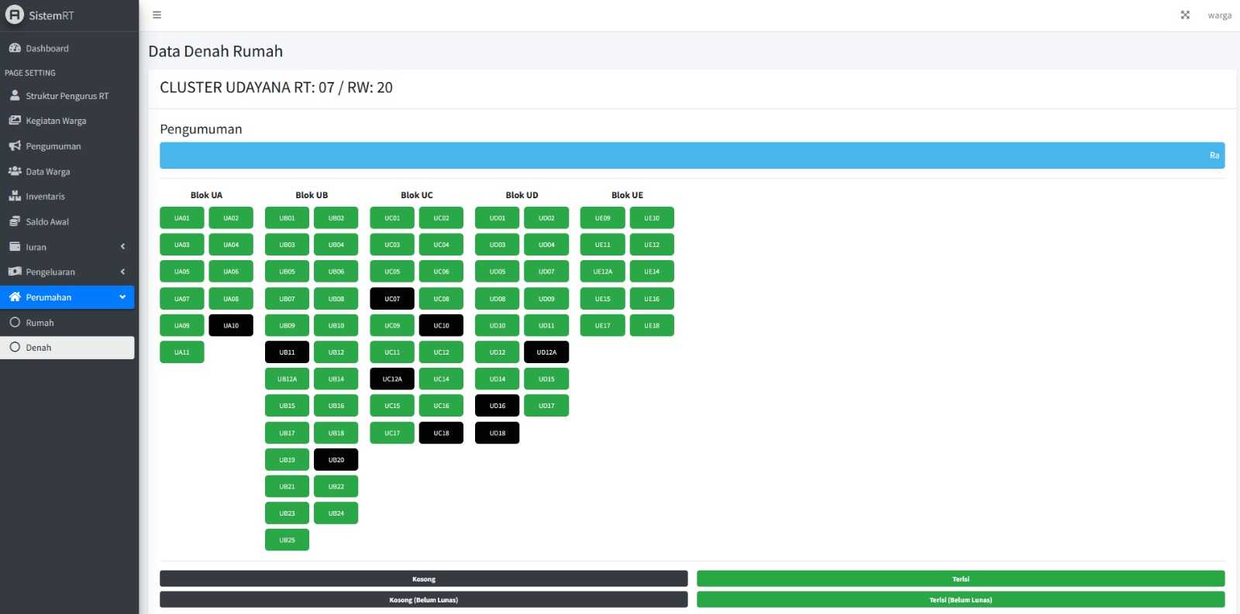Select empty house UC07
The height and width of the screenshot is (614, 1240).
pos(392,299)
